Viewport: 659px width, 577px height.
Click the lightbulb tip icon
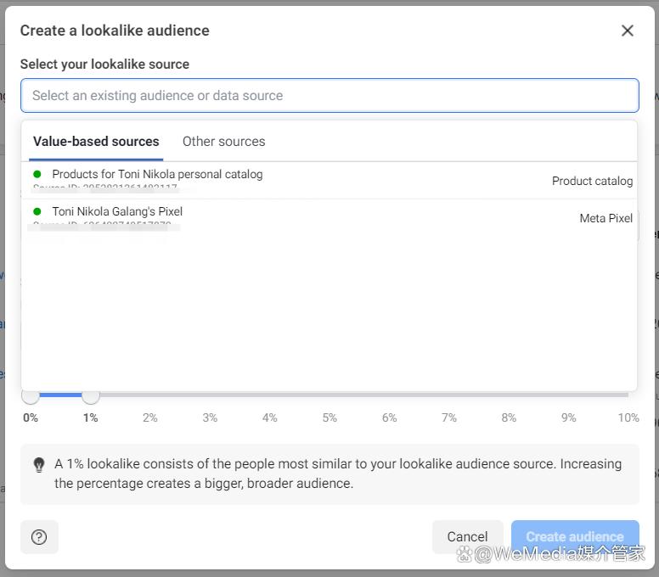39,465
